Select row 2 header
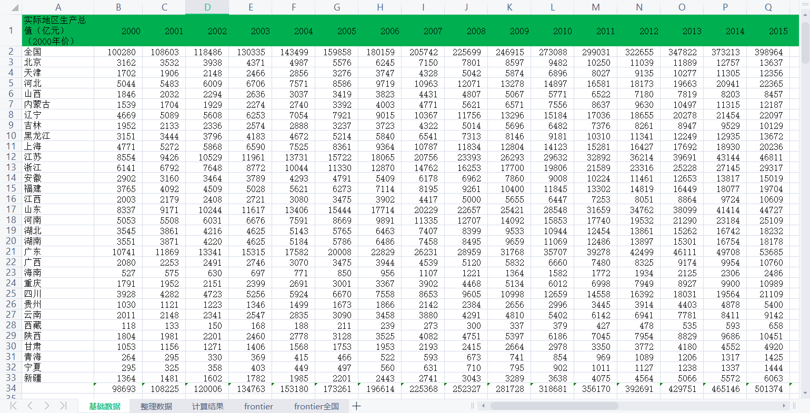The image size is (810, 413). 11,52
